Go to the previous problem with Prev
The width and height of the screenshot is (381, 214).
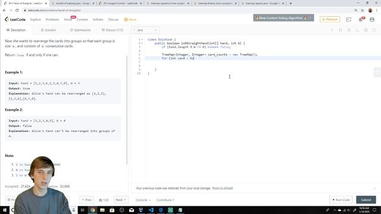[x=86, y=200]
